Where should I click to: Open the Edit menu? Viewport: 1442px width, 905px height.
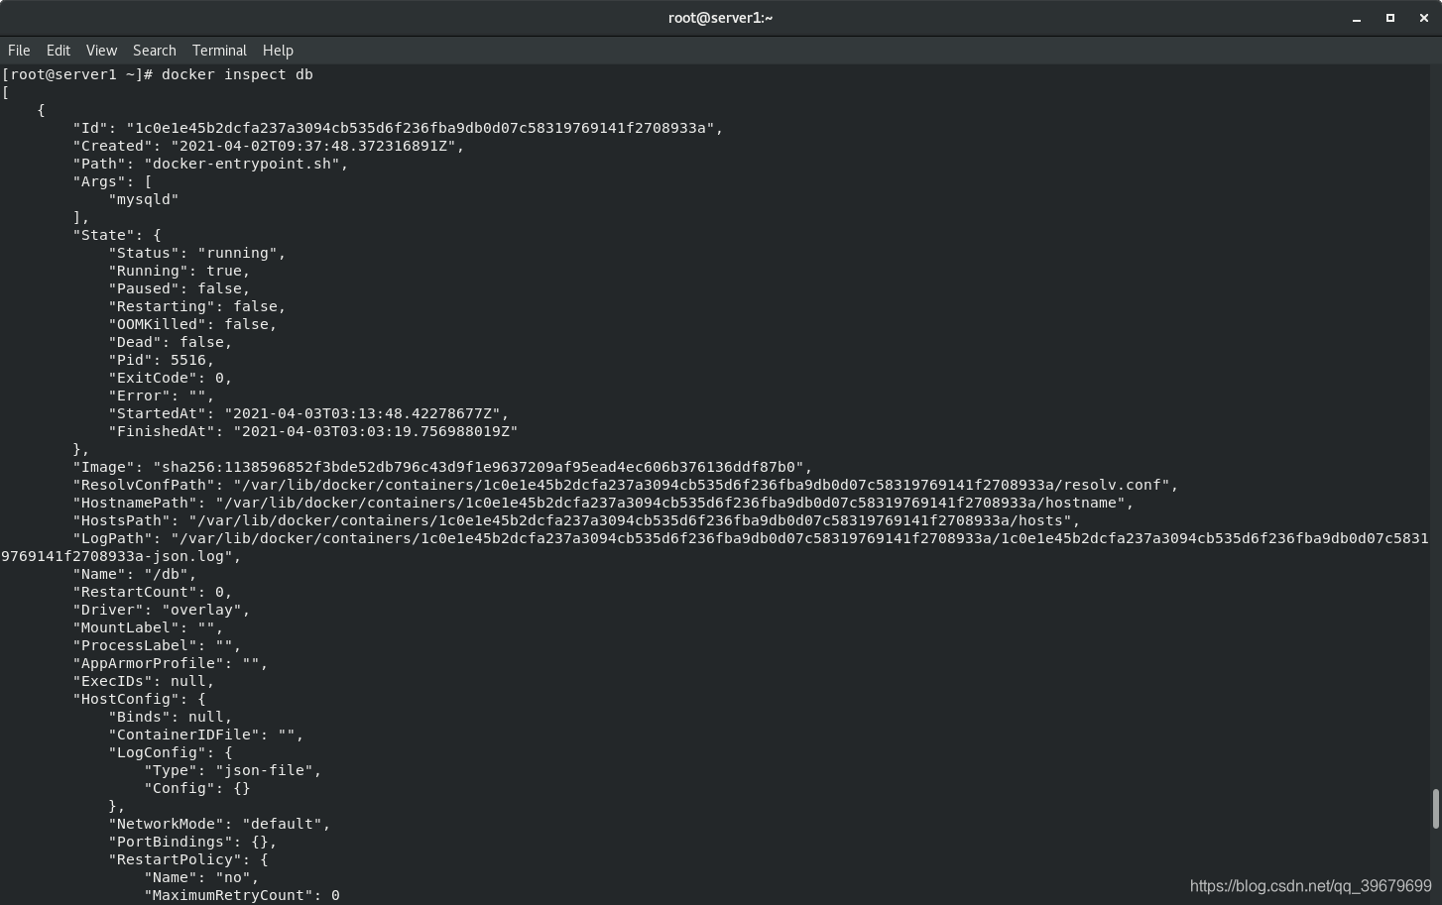point(59,51)
